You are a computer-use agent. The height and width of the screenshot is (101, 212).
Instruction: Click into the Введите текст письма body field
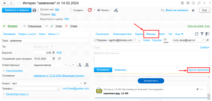pos(152,58)
